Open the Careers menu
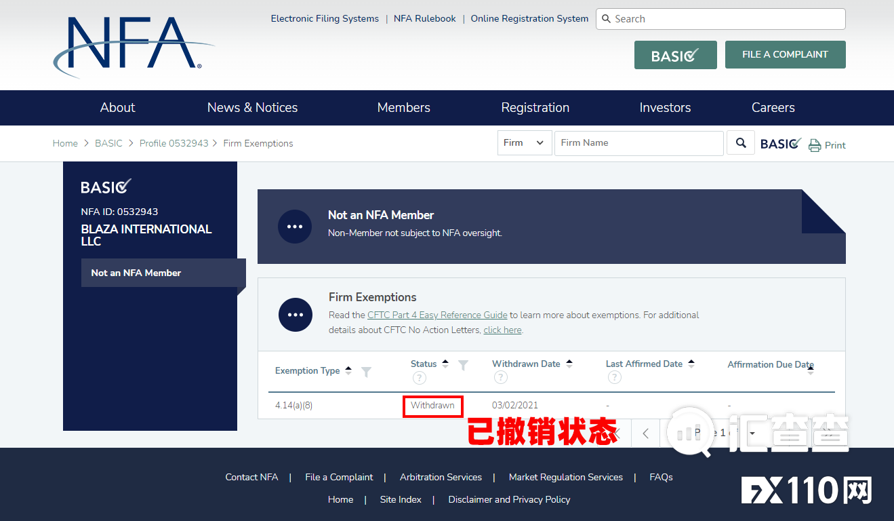894x521 pixels. 773,108
